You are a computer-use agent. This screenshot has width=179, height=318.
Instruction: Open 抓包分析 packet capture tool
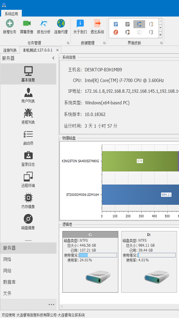click(x=44, y=24)
